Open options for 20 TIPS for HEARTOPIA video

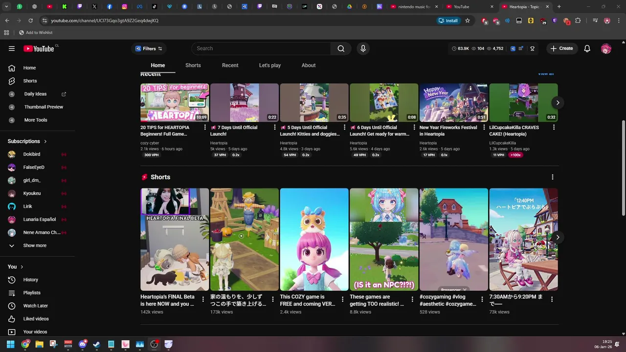click(205, 127)
